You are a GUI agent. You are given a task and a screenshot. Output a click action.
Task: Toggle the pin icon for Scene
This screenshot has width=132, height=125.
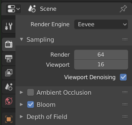123,9
